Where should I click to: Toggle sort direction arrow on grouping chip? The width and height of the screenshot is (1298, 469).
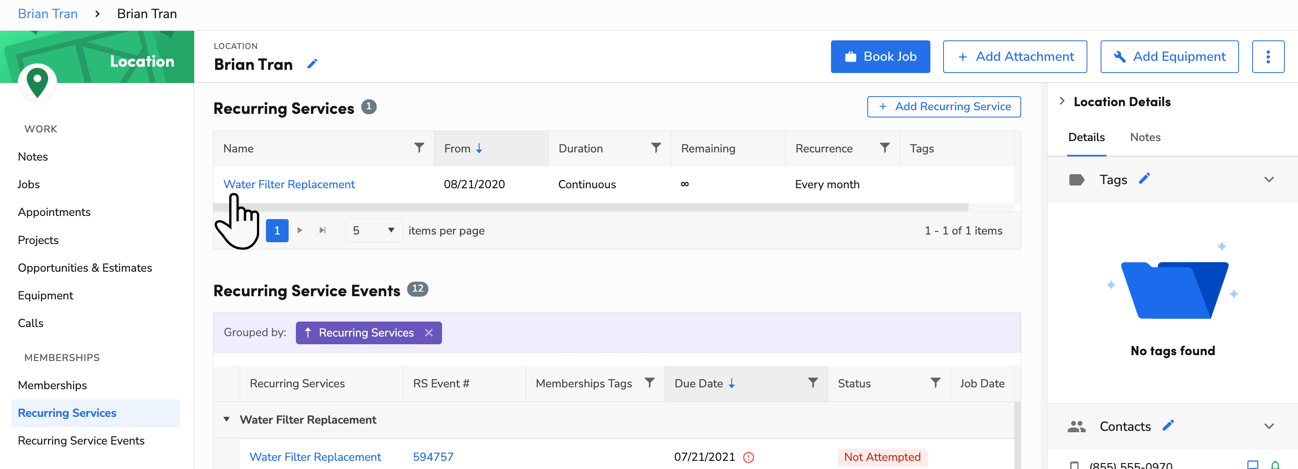308,332
